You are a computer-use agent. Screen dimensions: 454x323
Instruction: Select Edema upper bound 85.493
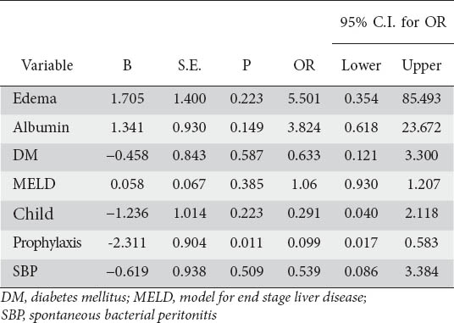422,99
